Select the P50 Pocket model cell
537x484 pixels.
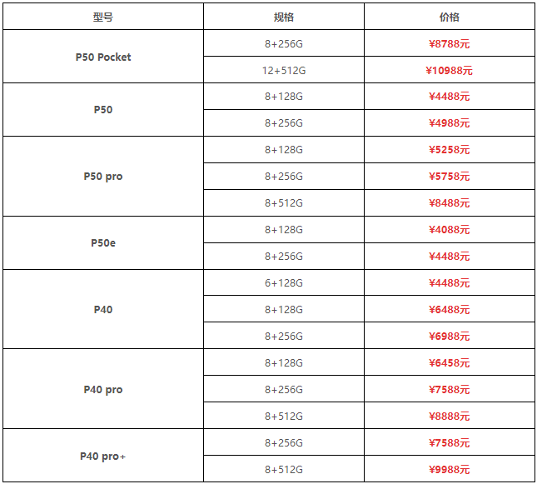pos(103,57)
